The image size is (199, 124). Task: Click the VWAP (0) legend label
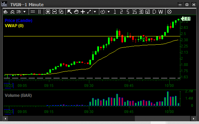pyautogui.click(x=14, y=26)
